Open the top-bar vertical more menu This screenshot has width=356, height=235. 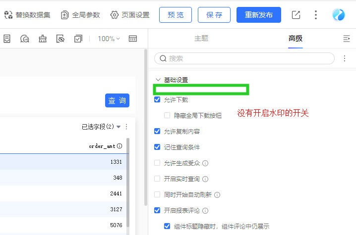[x=315, y=15]
